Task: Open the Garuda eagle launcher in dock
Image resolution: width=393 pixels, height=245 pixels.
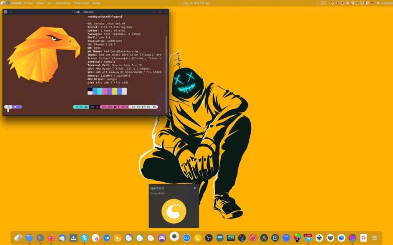Action: tap(18, 238)
